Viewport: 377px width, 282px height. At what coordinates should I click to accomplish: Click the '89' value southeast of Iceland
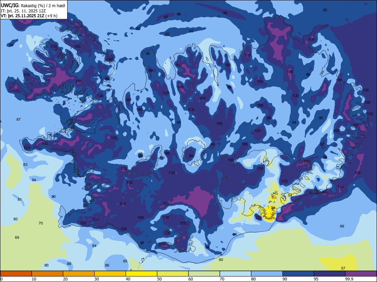[342, 226]
